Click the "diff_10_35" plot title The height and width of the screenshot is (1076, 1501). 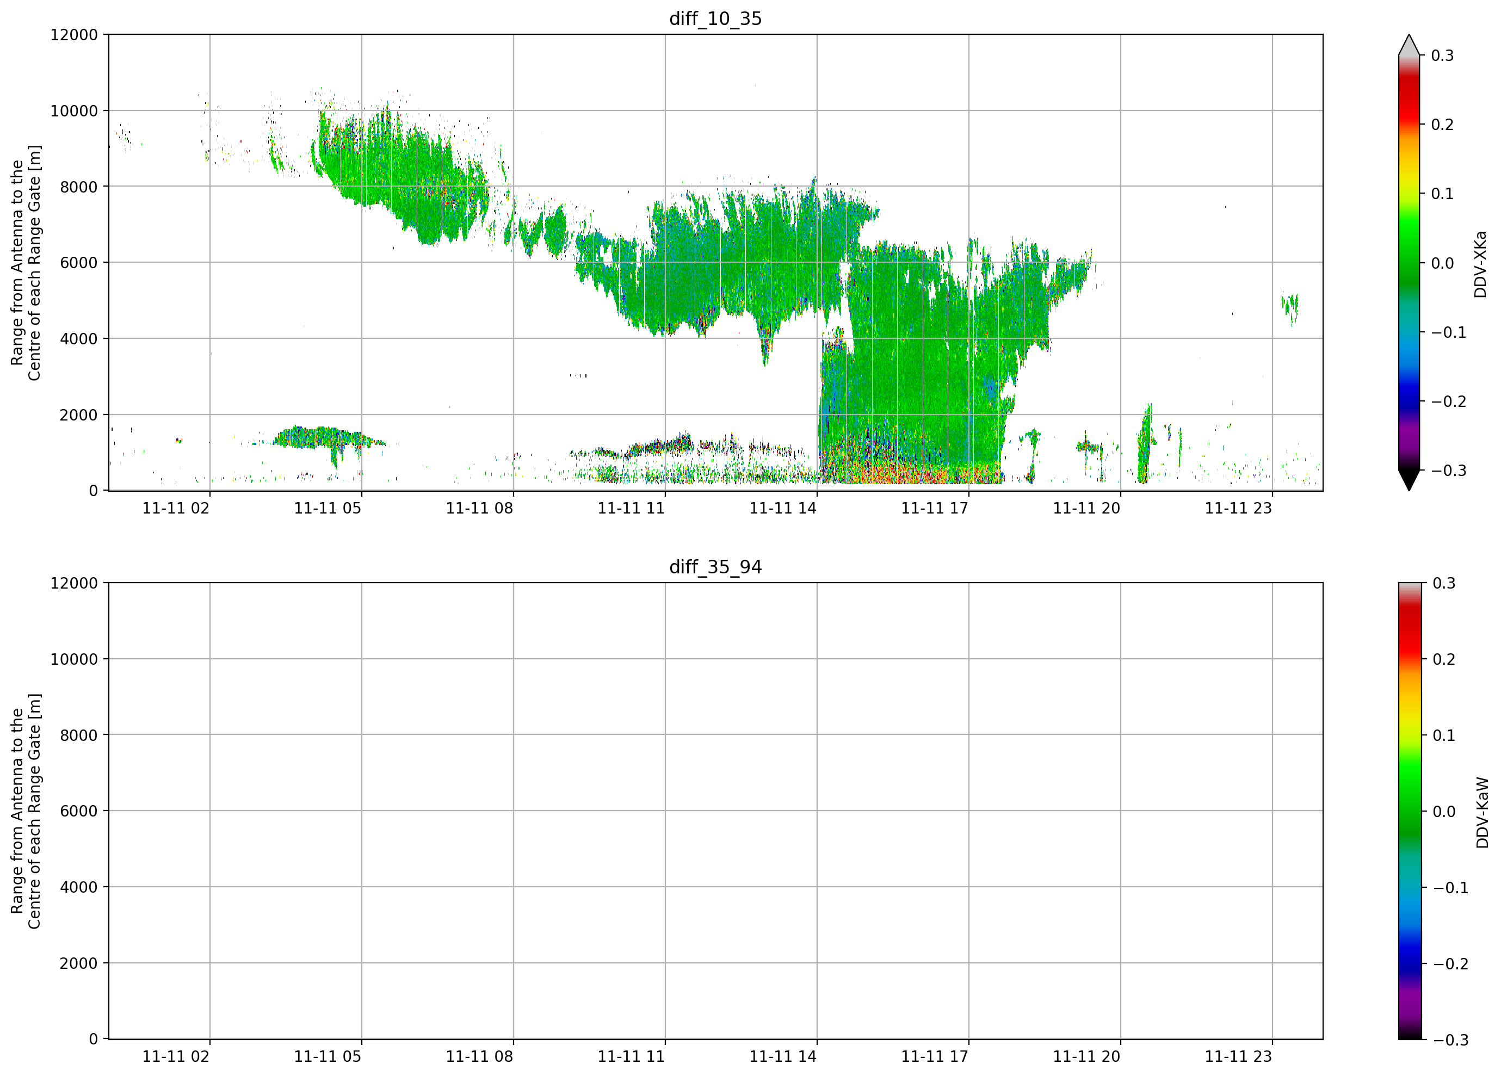click(x=715, y=18)
